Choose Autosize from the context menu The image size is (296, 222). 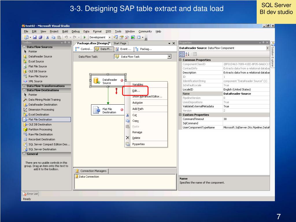[x=146, y=103]
